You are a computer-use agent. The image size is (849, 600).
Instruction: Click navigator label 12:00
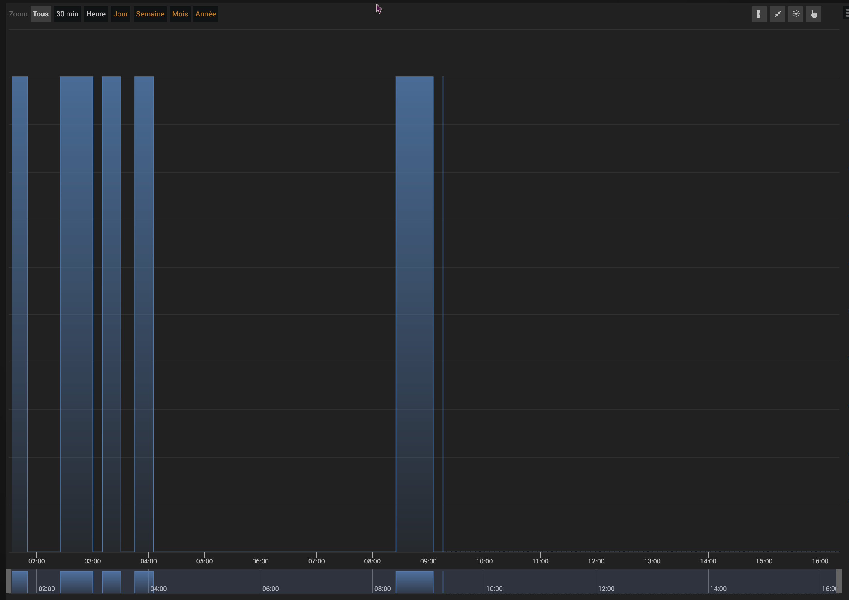pyautogui.click(x=606, y=589)
